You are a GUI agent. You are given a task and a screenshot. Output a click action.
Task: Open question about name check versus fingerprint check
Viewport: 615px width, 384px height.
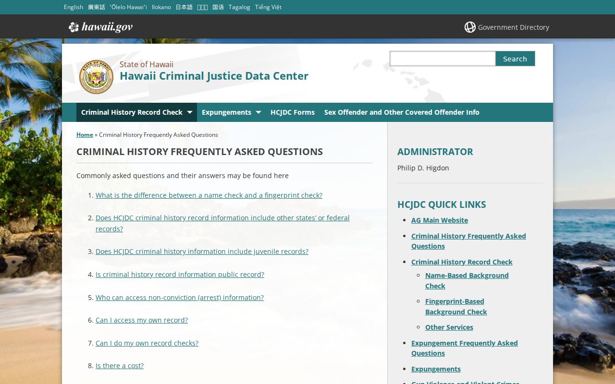click(x=209, y=195)
